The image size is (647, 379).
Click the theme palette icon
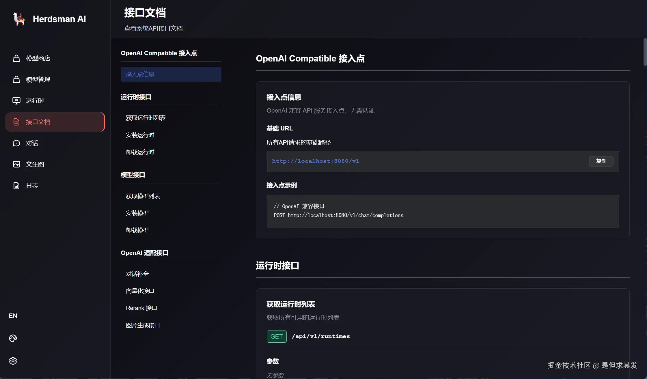pyautogui.click(x=13, y=338)
